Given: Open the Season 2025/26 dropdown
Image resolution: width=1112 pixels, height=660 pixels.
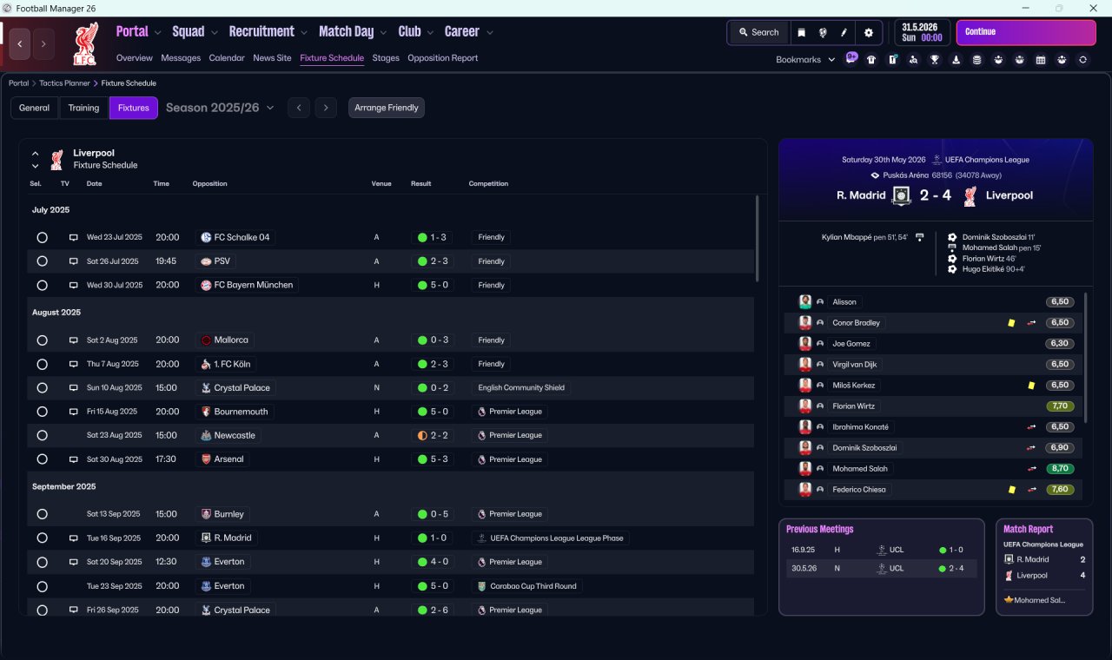Looking at the screenshot, I should 220,108.
